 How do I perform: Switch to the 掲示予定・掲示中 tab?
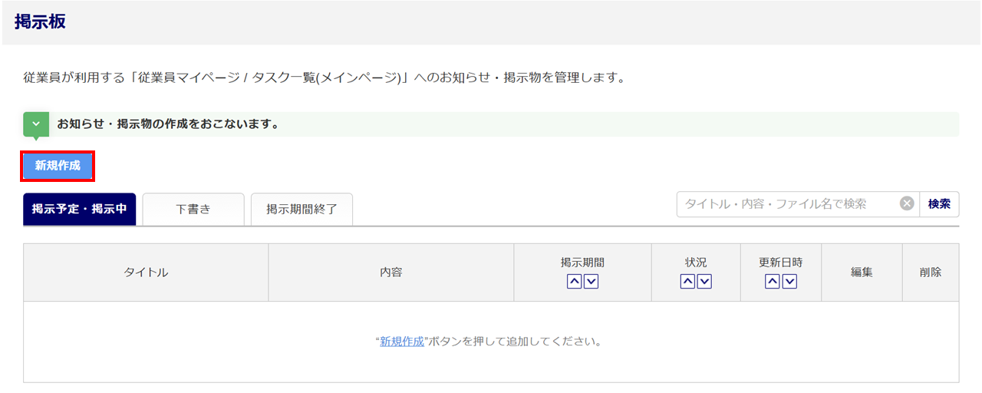80,209
